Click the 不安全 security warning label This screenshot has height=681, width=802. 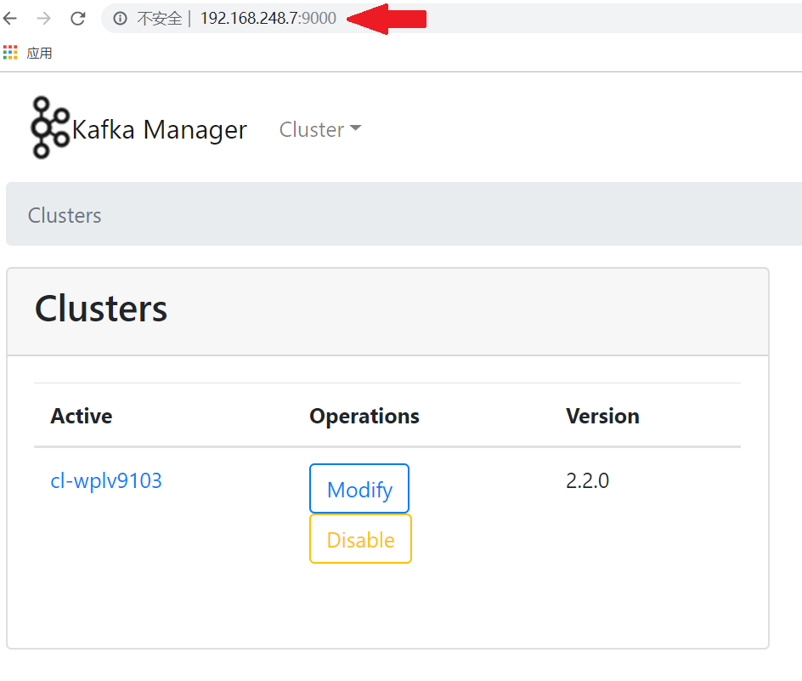pyautogui.click(x=159, y=19)
